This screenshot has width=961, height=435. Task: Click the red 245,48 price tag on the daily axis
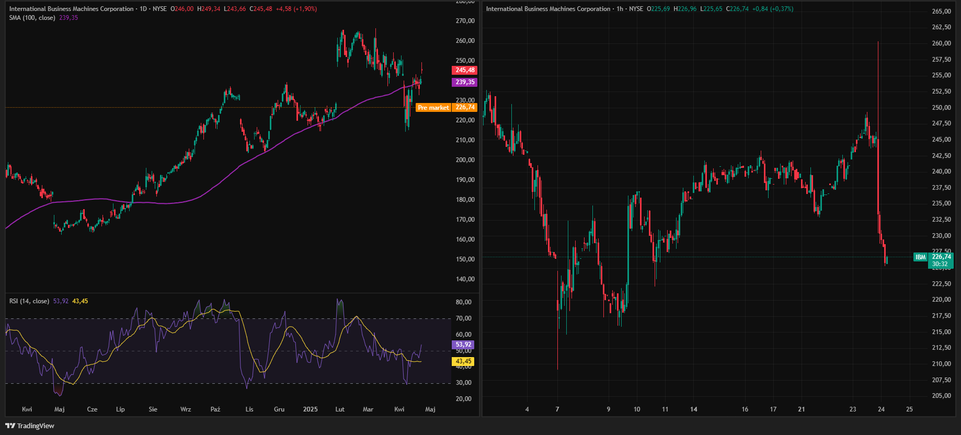tap(464, 70)
